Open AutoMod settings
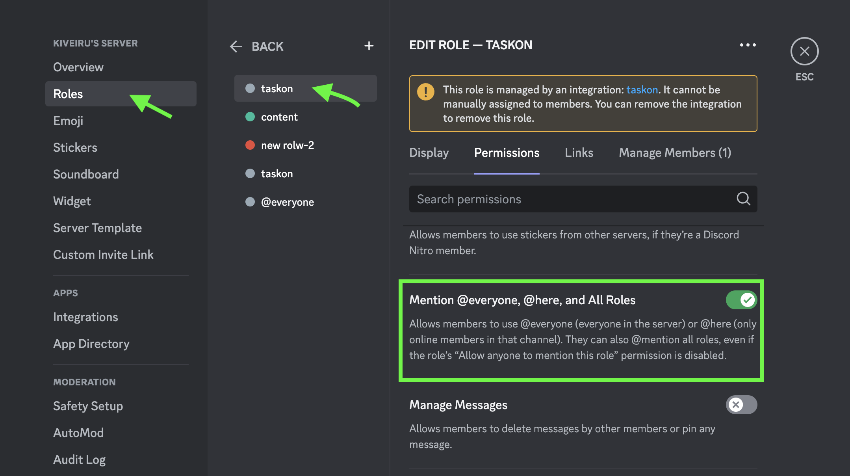Screen dimensions: 850x476 coord(121,433)
